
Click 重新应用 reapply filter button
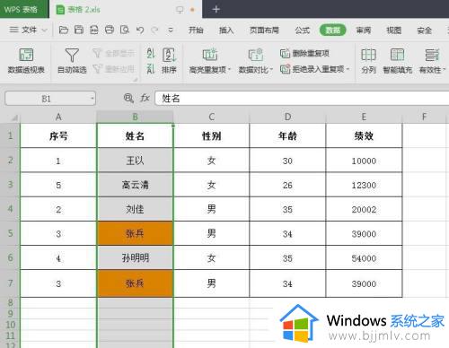click(x=114, y=69)
